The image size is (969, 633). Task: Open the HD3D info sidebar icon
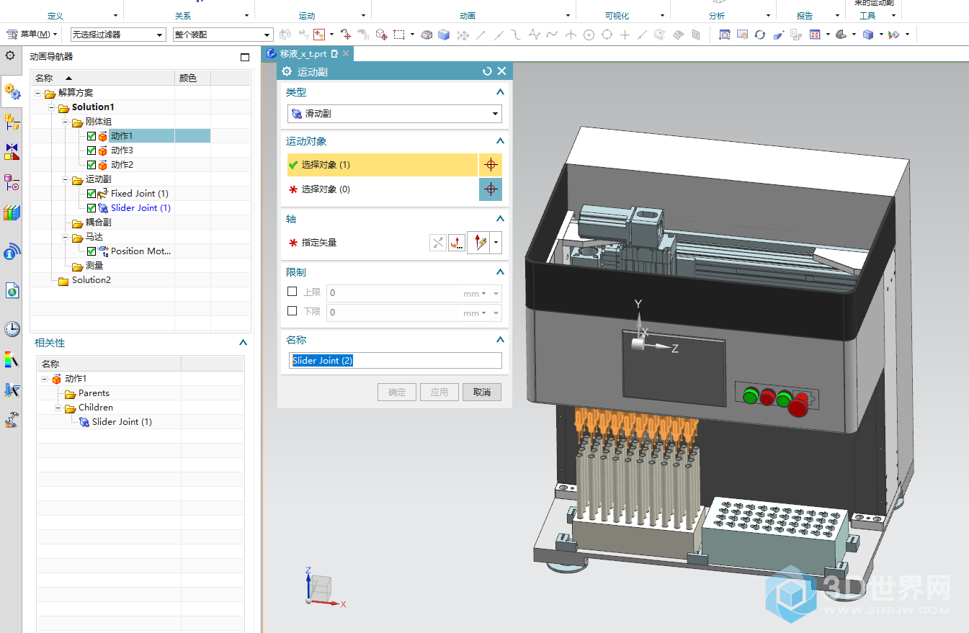[12, 251]
